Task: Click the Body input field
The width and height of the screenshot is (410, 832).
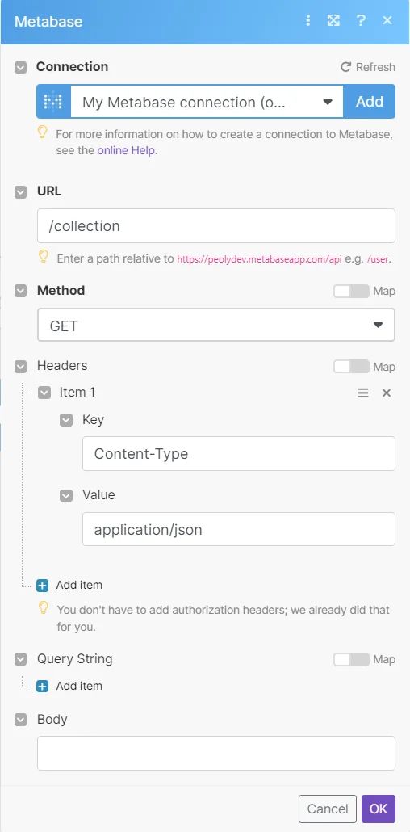Action: (215, 753)
